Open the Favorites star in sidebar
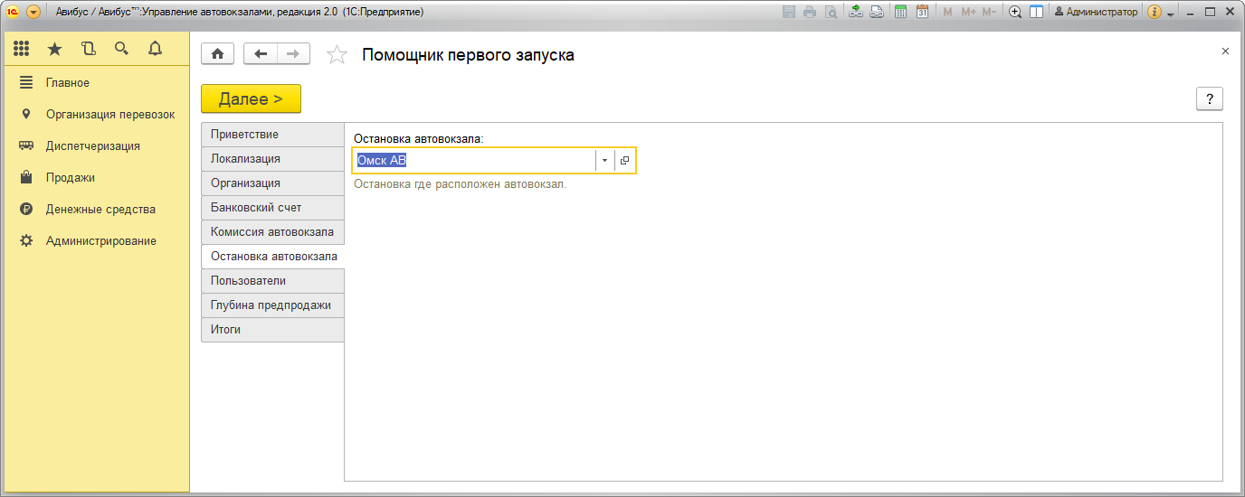Screen dimensions: 1245x497 tap(55, 49)
